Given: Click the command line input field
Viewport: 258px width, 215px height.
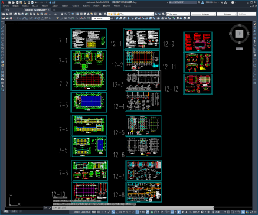Looking at the screenshot, I should pyautogui.click(x=133, y=207).
